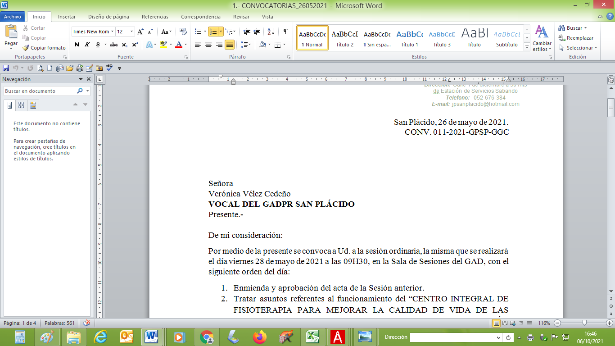Screen dimensions: 615x346
Task: Click the increase indent icon
Action: (257, 32)
